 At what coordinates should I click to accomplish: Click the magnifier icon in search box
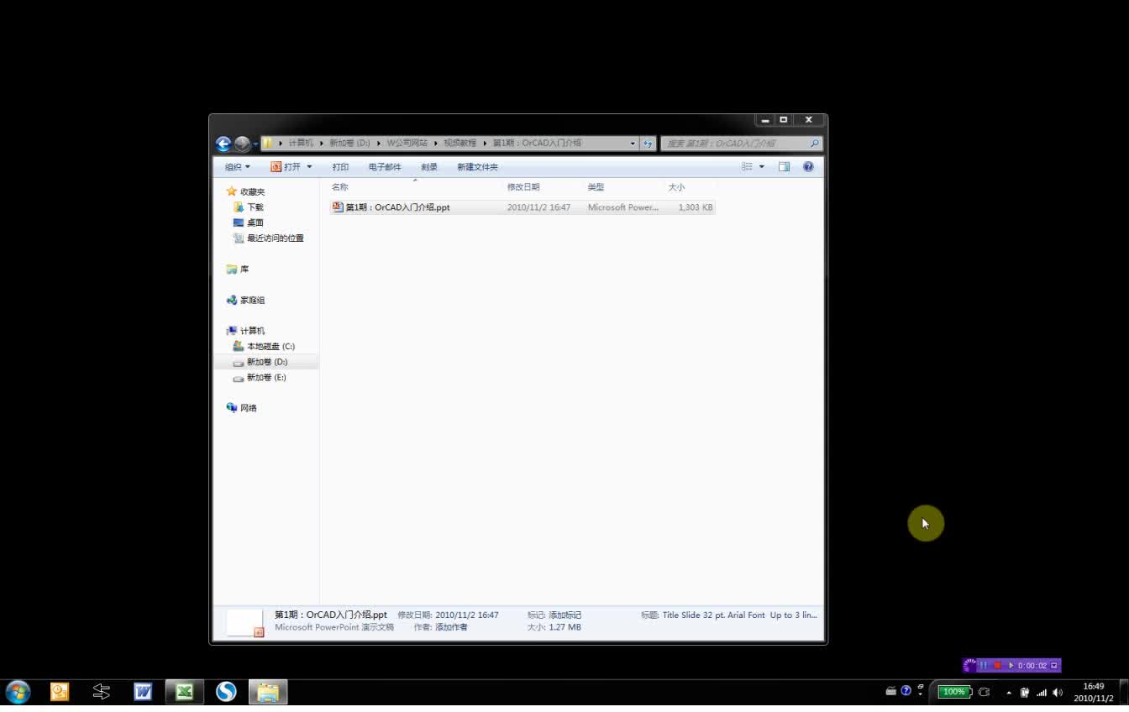(x=813, y=144)
